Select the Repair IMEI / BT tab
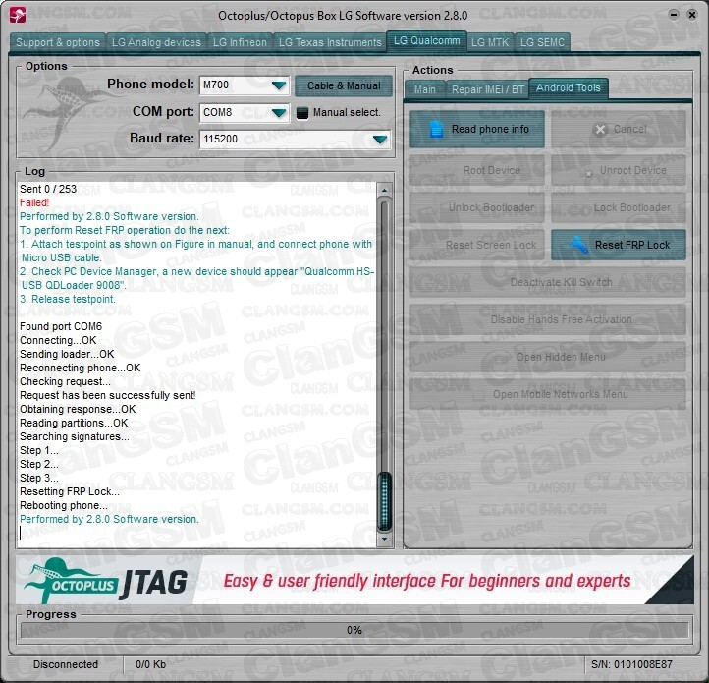 coord(485,88)
